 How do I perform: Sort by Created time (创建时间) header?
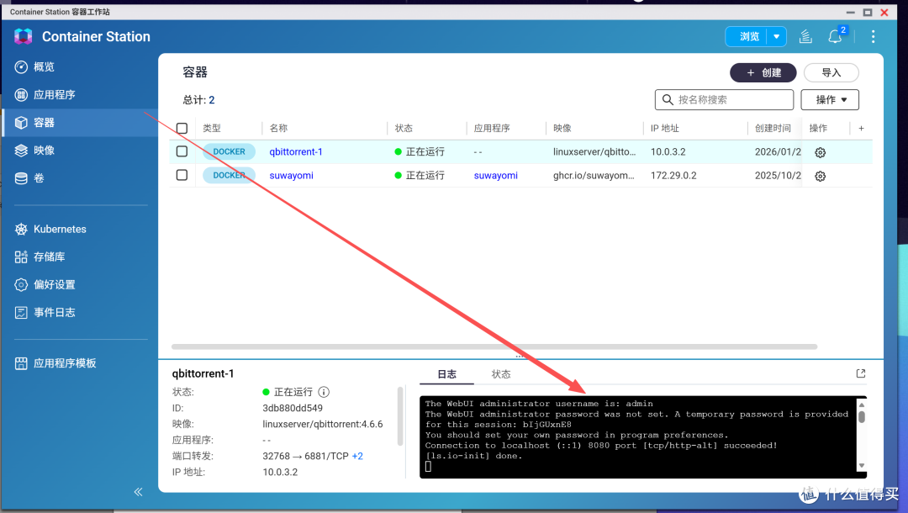[773, 129]
